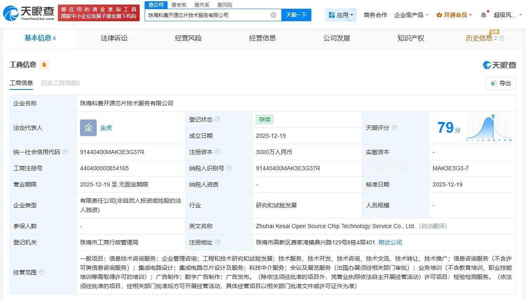Click the 附近公司 link
The height and width of the screenshot is (301, 526).
pyautogui.click(x=390, y=242)
